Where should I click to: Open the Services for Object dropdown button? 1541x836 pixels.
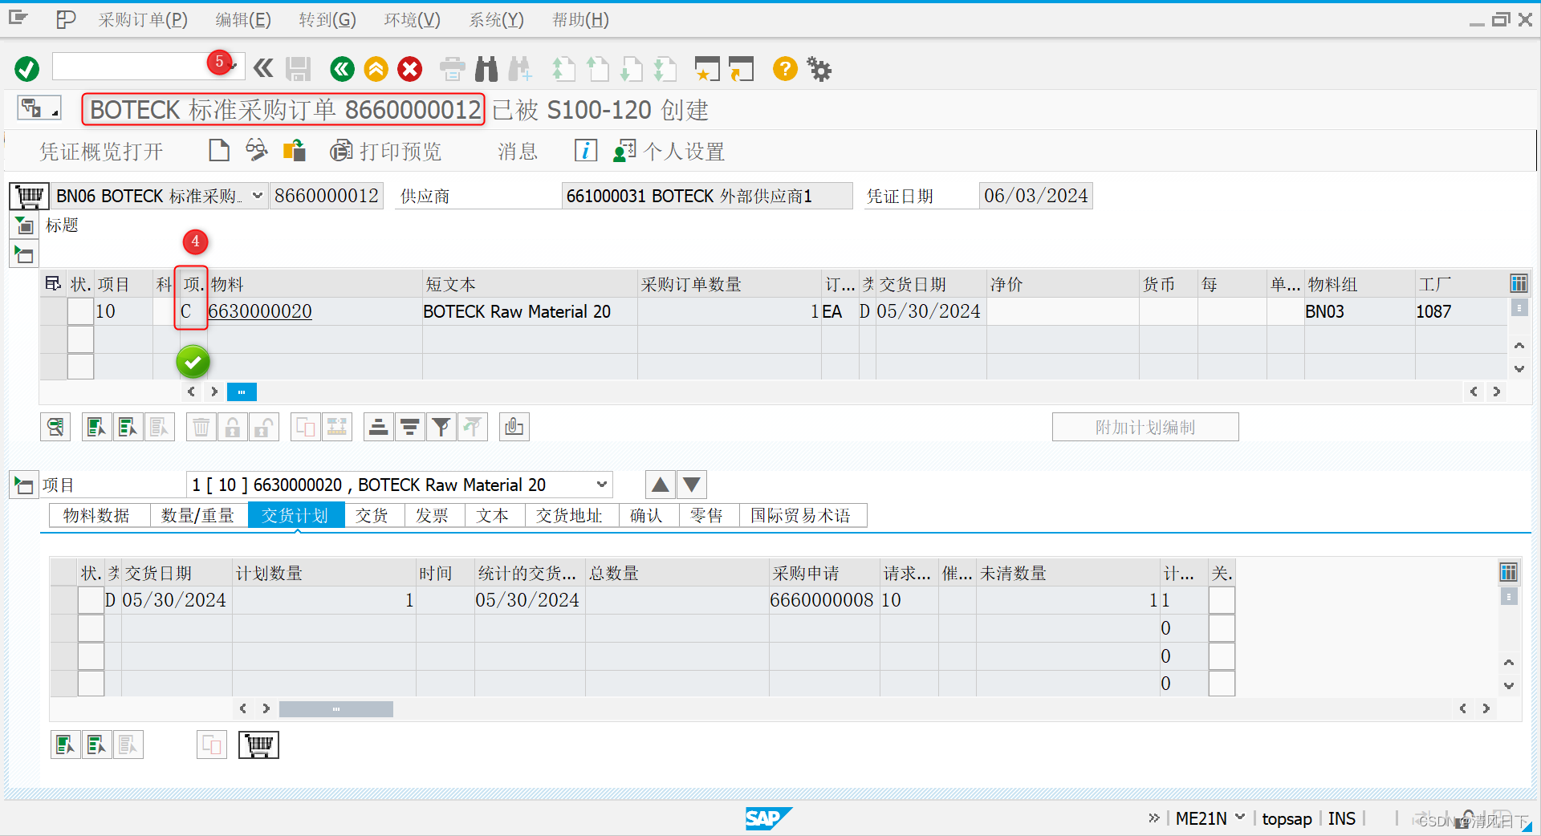39,108
